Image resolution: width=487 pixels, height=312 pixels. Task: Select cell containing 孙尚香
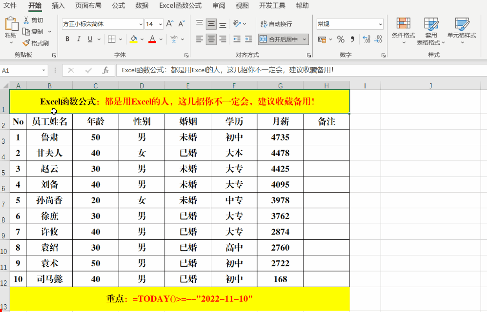coord(49,200)
